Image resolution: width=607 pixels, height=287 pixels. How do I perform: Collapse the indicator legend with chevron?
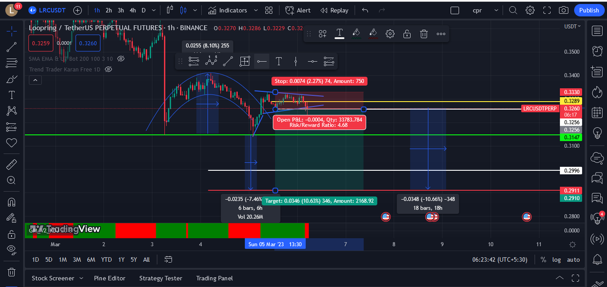[x=35, y=80]
